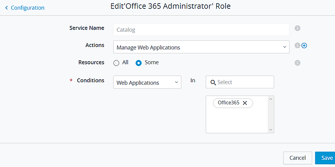Select the Some resources radio button
335x167 pixels.
tap(138, 63)
